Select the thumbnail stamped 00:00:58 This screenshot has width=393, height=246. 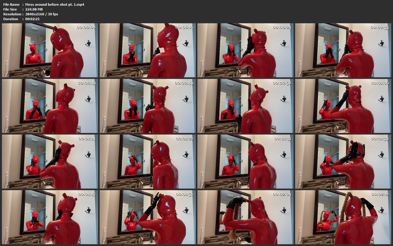pyautogui.click(x=245, y=106)
